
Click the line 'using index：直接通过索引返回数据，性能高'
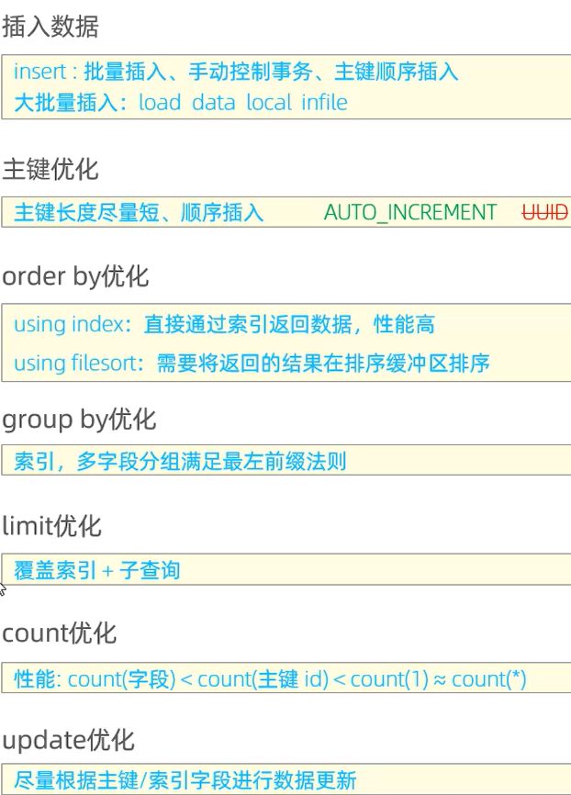224,324
